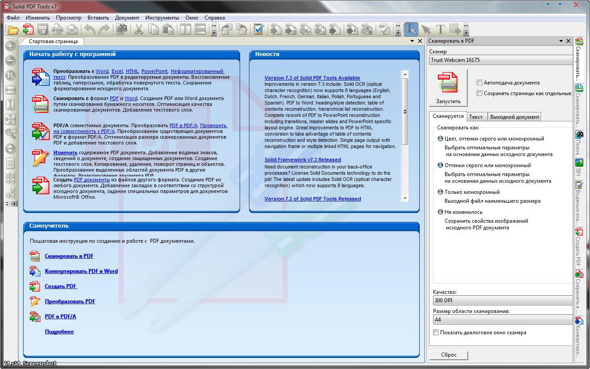Open the Инструменты menu
Viewport: 590px width, 369px height.
[x=162, y=18]
